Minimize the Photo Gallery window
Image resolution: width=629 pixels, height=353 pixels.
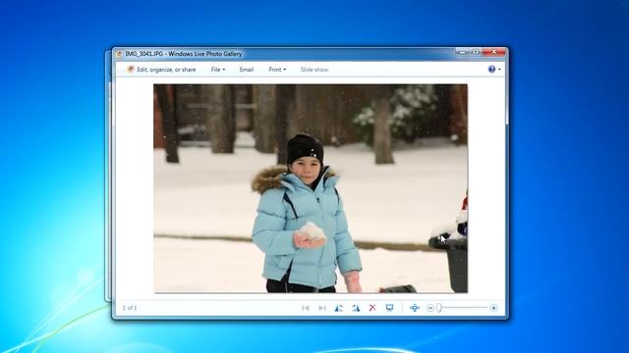(462, 52)
